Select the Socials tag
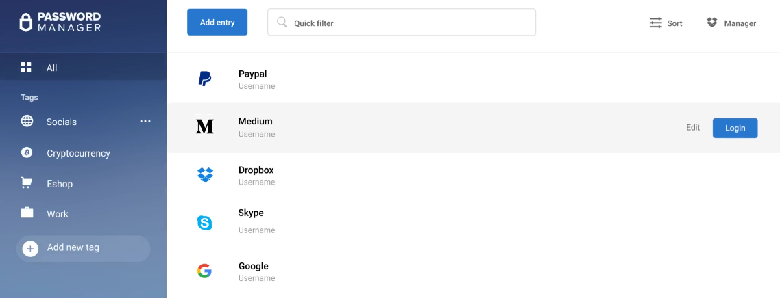The height and width of the screenshot is (298, 780). point(62,122)
